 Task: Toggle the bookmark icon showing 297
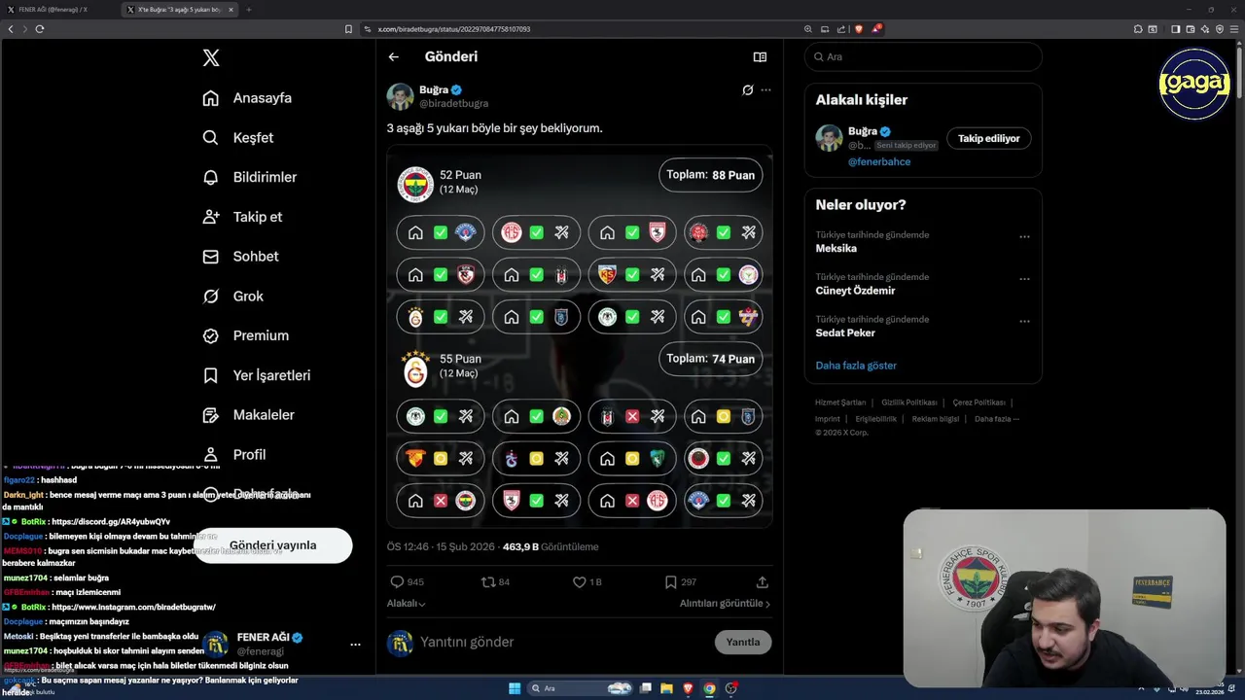[x=670, y=582]
